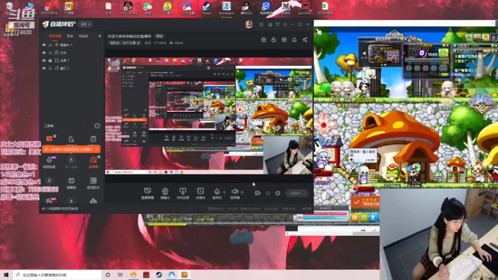Start recording with the record icon
The height and width of the screenshot is (280, 498).
click(258, 193)
